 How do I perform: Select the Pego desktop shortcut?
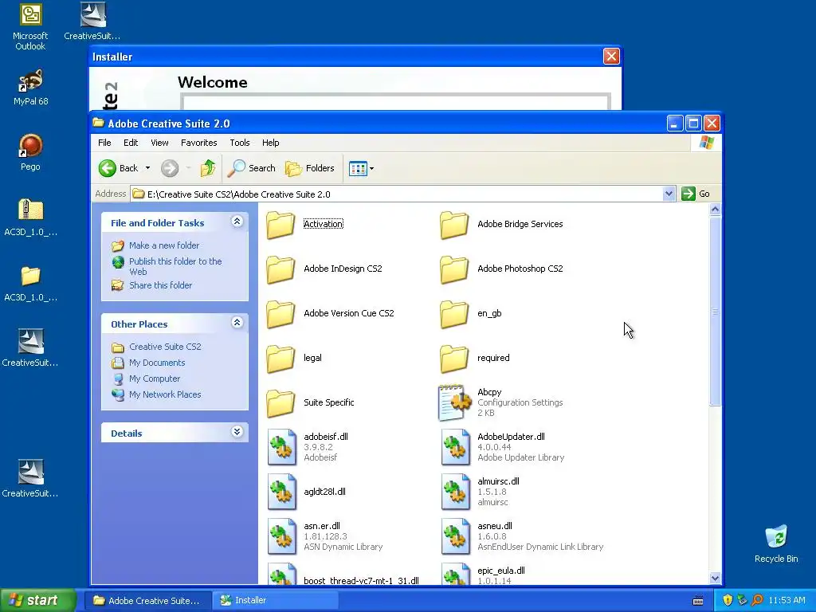[x=30, y=153]
